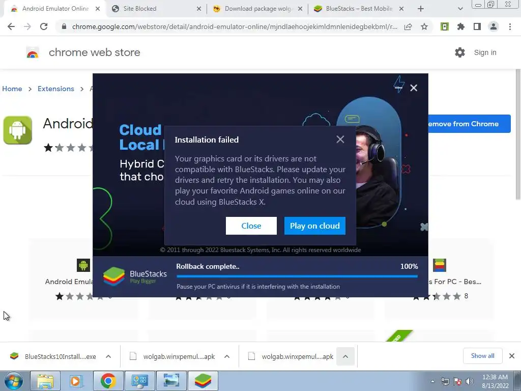The image size is (521, 391).
Task: Open a new browser tab
Action: (421, 9)
